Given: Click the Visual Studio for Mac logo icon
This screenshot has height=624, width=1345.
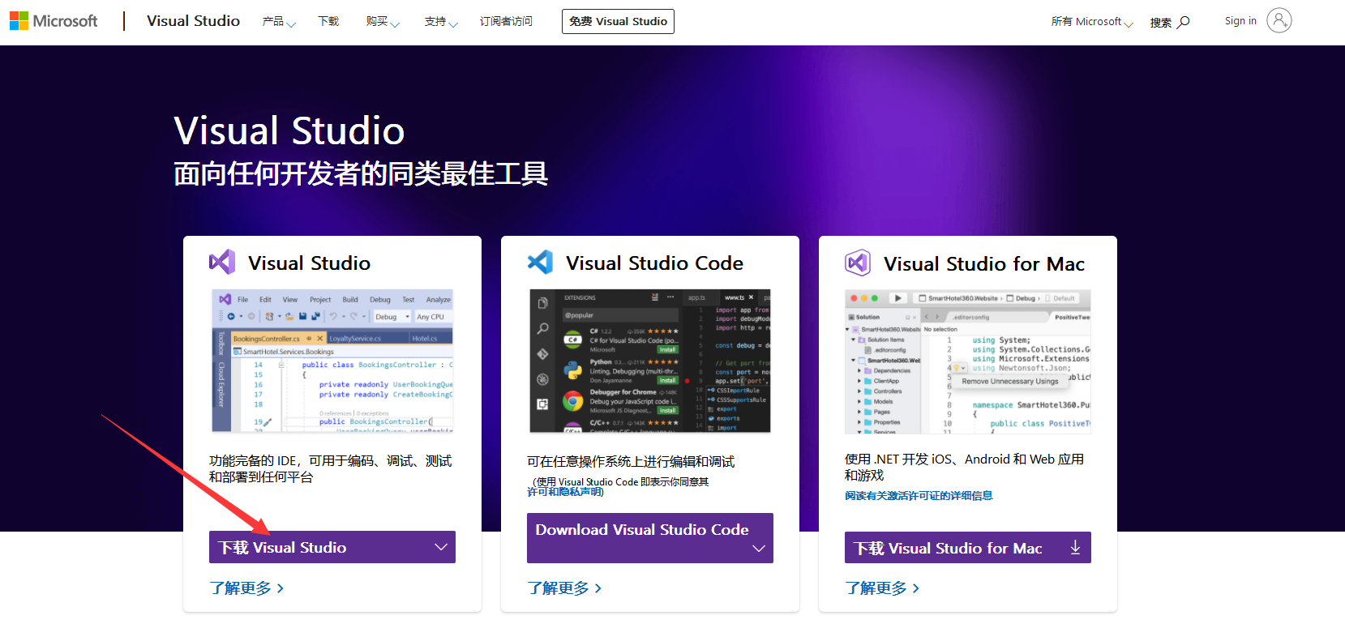Looking at the screenshot, I should pyautogui.click(x=858, y=263).
